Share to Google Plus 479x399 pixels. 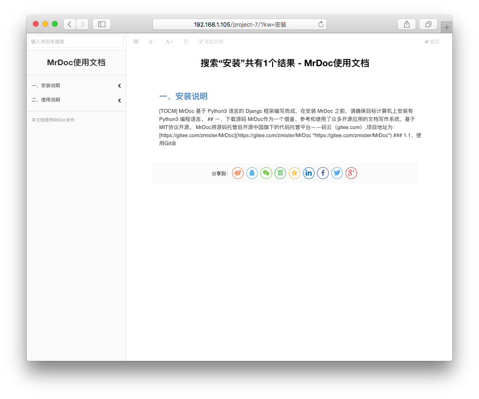(351, 173)
